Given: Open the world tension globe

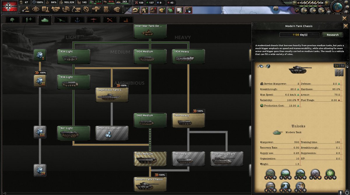Looking at the screenshot, I should click(x=337, y=8).
